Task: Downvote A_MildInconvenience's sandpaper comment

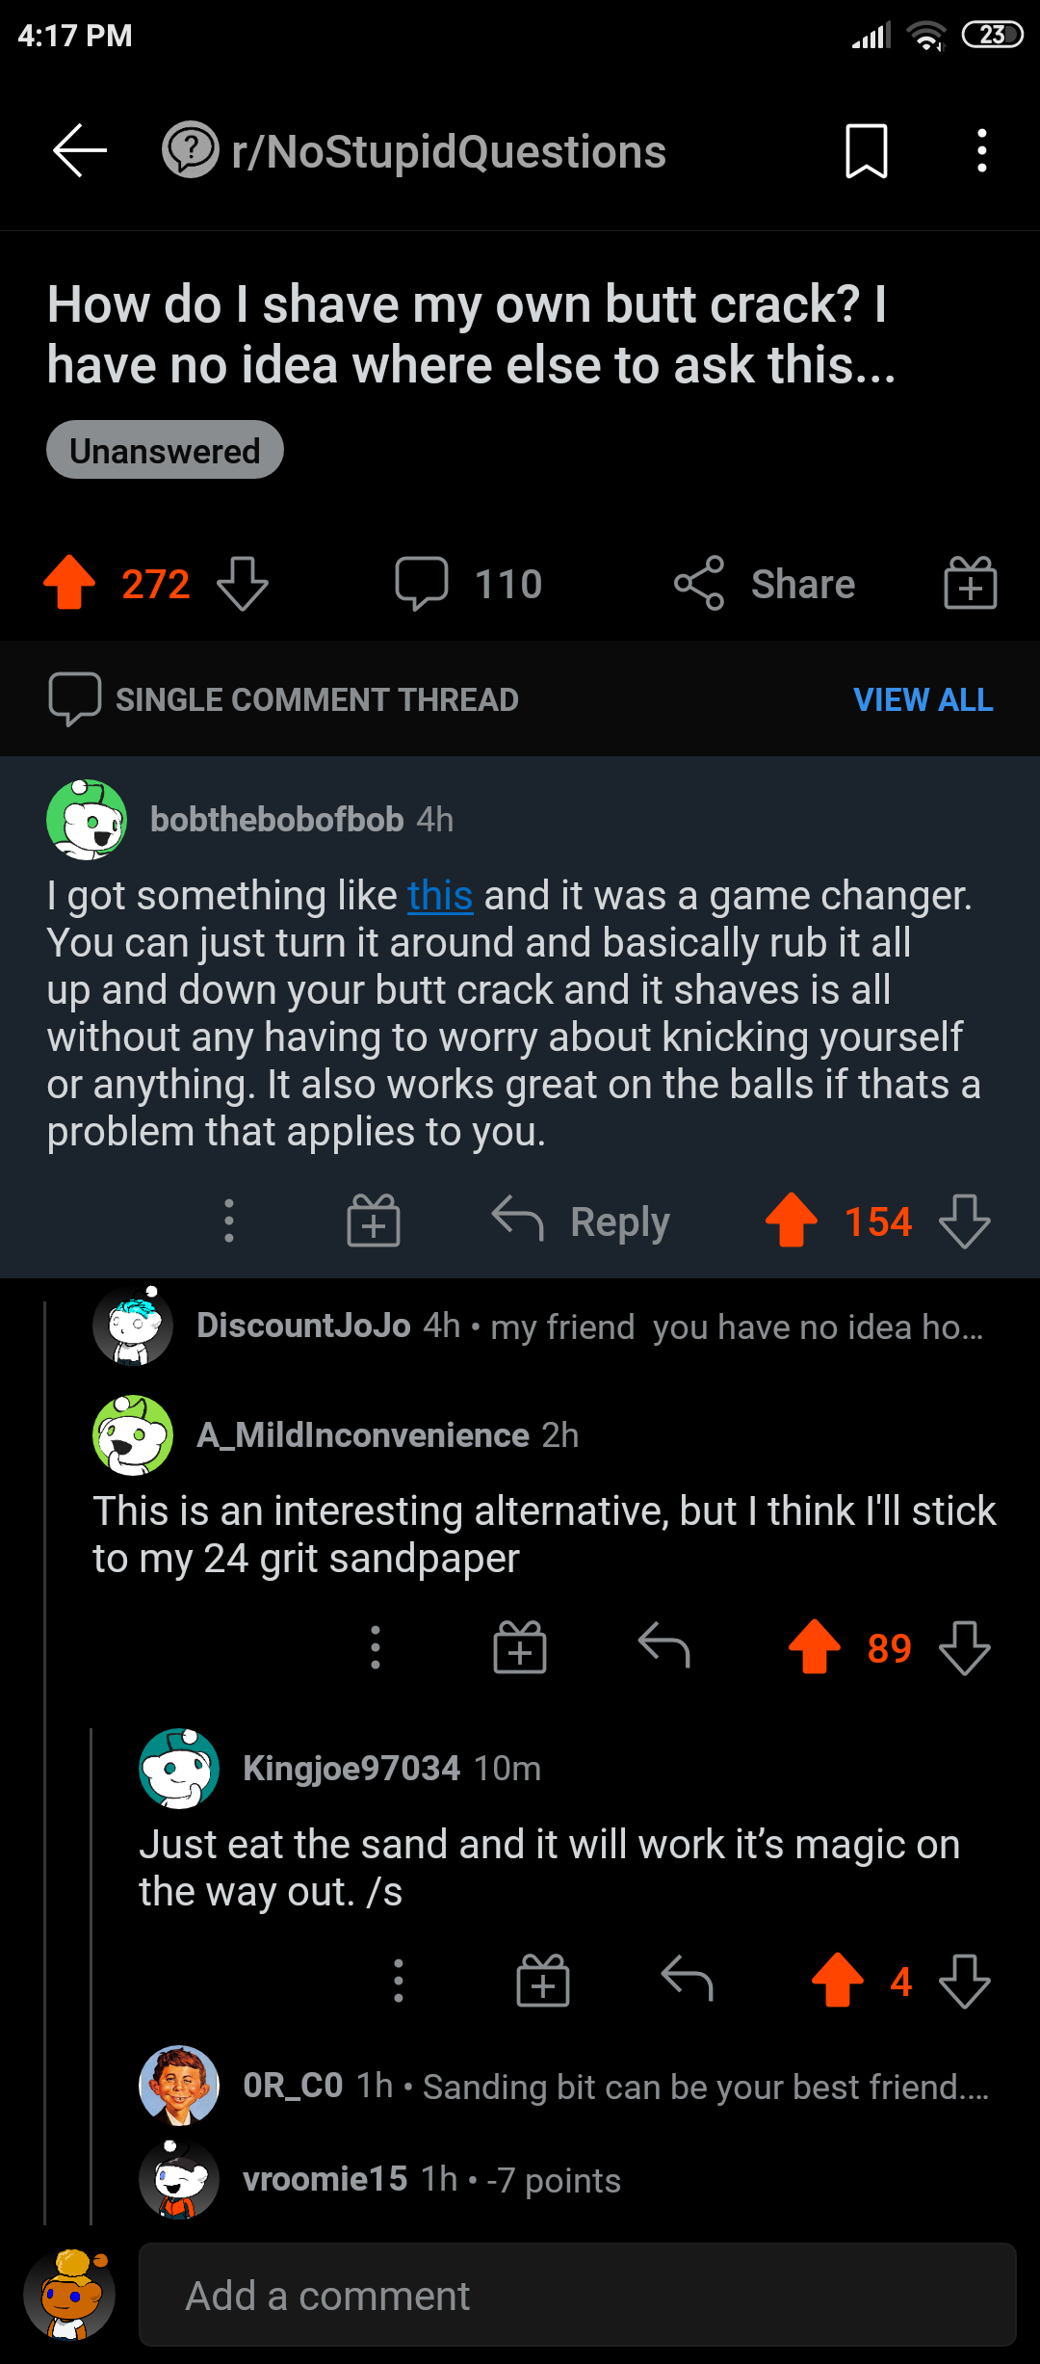Action: [962, 1647]
